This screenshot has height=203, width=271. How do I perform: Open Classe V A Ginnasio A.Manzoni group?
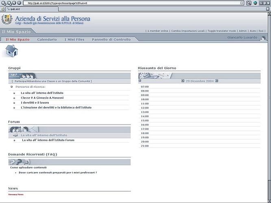point(42,98)
